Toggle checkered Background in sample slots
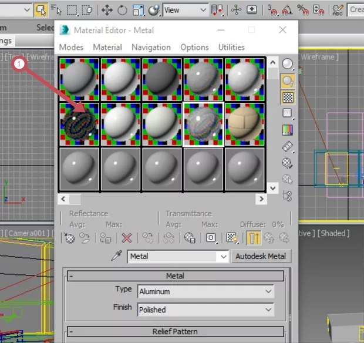364x343 pixels. coord(287,97)
